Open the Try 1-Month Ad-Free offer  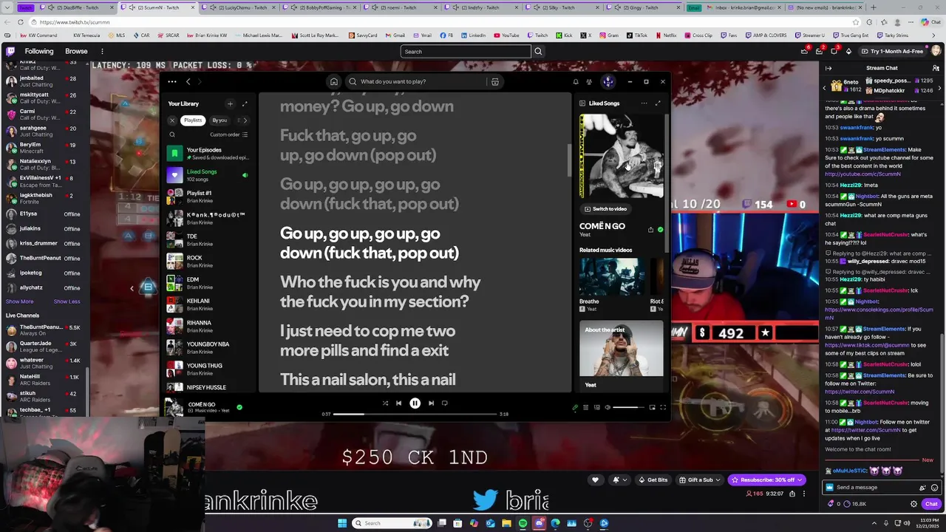[891, 51]
